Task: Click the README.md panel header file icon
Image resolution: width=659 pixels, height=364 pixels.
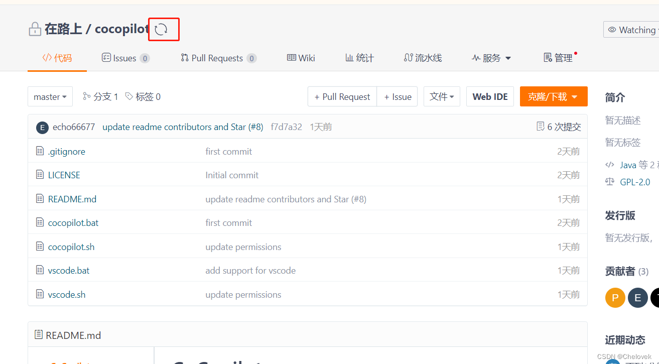Action: coord(39,335)
